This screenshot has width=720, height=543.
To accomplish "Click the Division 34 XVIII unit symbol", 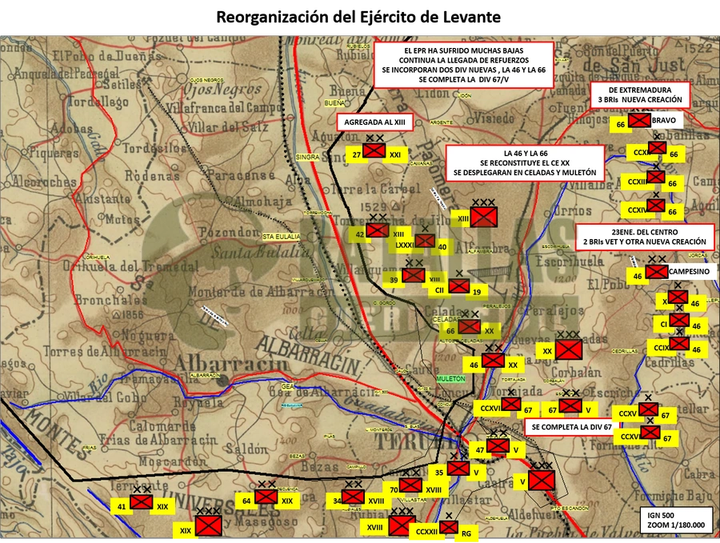I will [353, 497].
